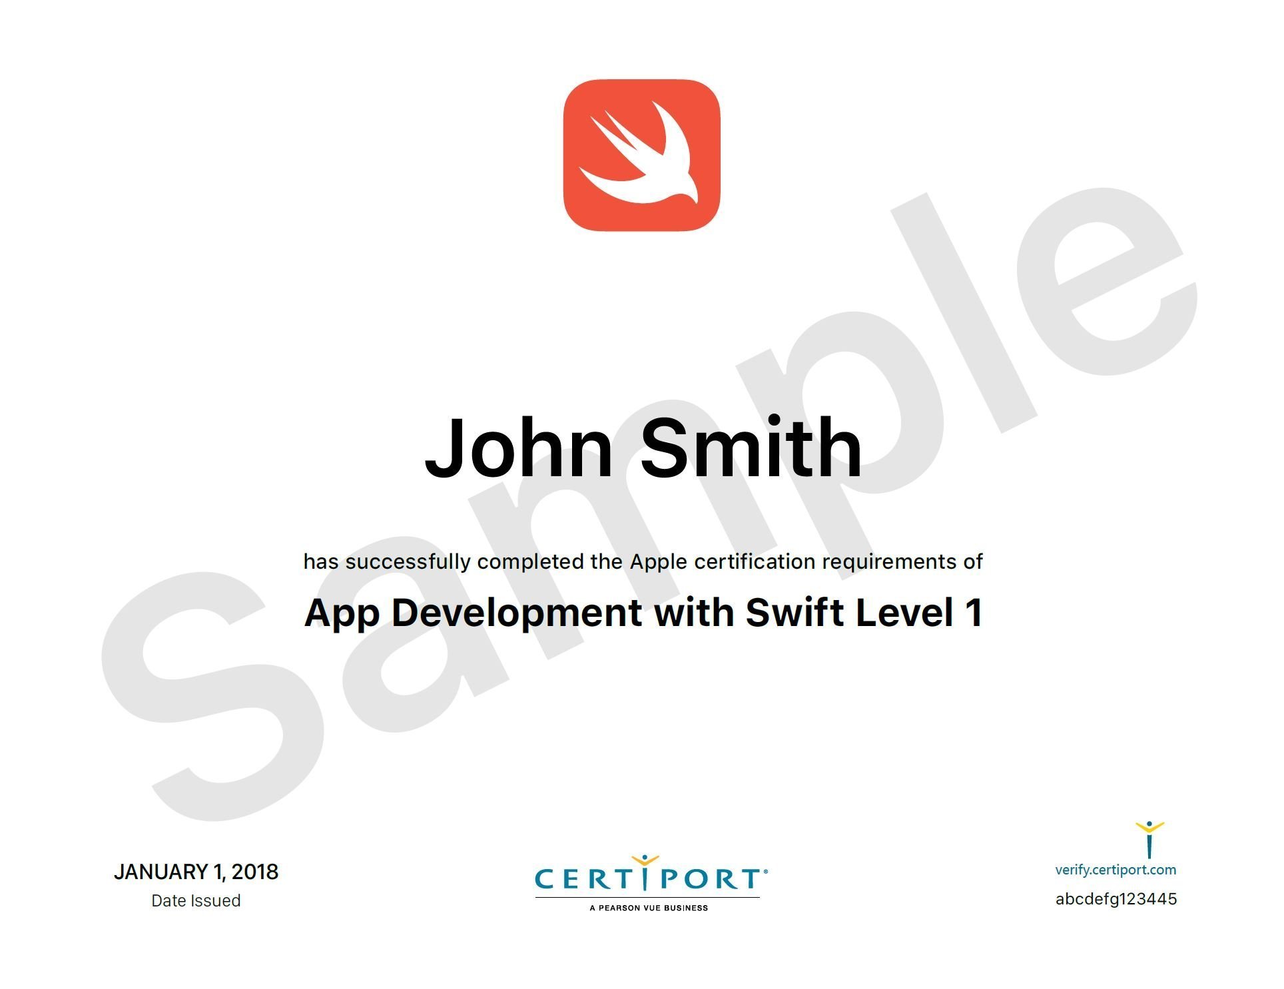Screen dimensions: 1284x989
Task: Click the CERTIPORT wordmark logo
Action: click(x=649, y=879)
